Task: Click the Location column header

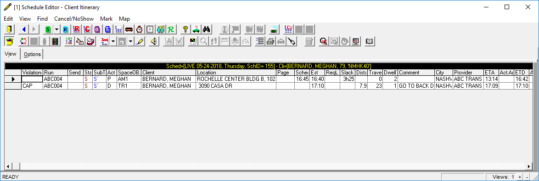Action: (x=236, y=73)
